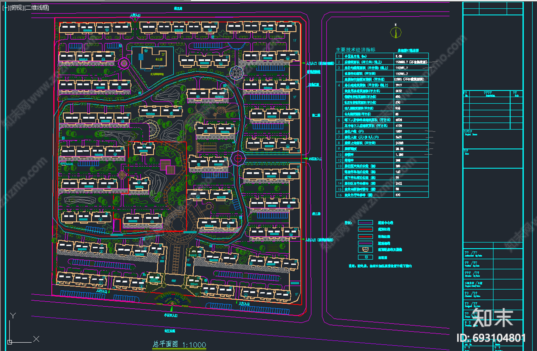This screenshot has height=351, width=537.
Task: Open the 二维线框 visual style menu
Action: coord(38,8)
